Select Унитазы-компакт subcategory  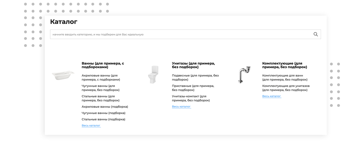(191, 98)
